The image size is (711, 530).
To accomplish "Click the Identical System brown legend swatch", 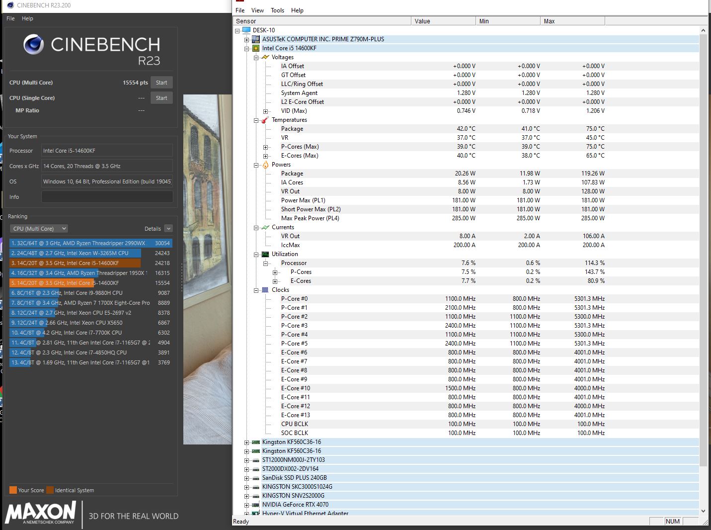I will 50,490.
